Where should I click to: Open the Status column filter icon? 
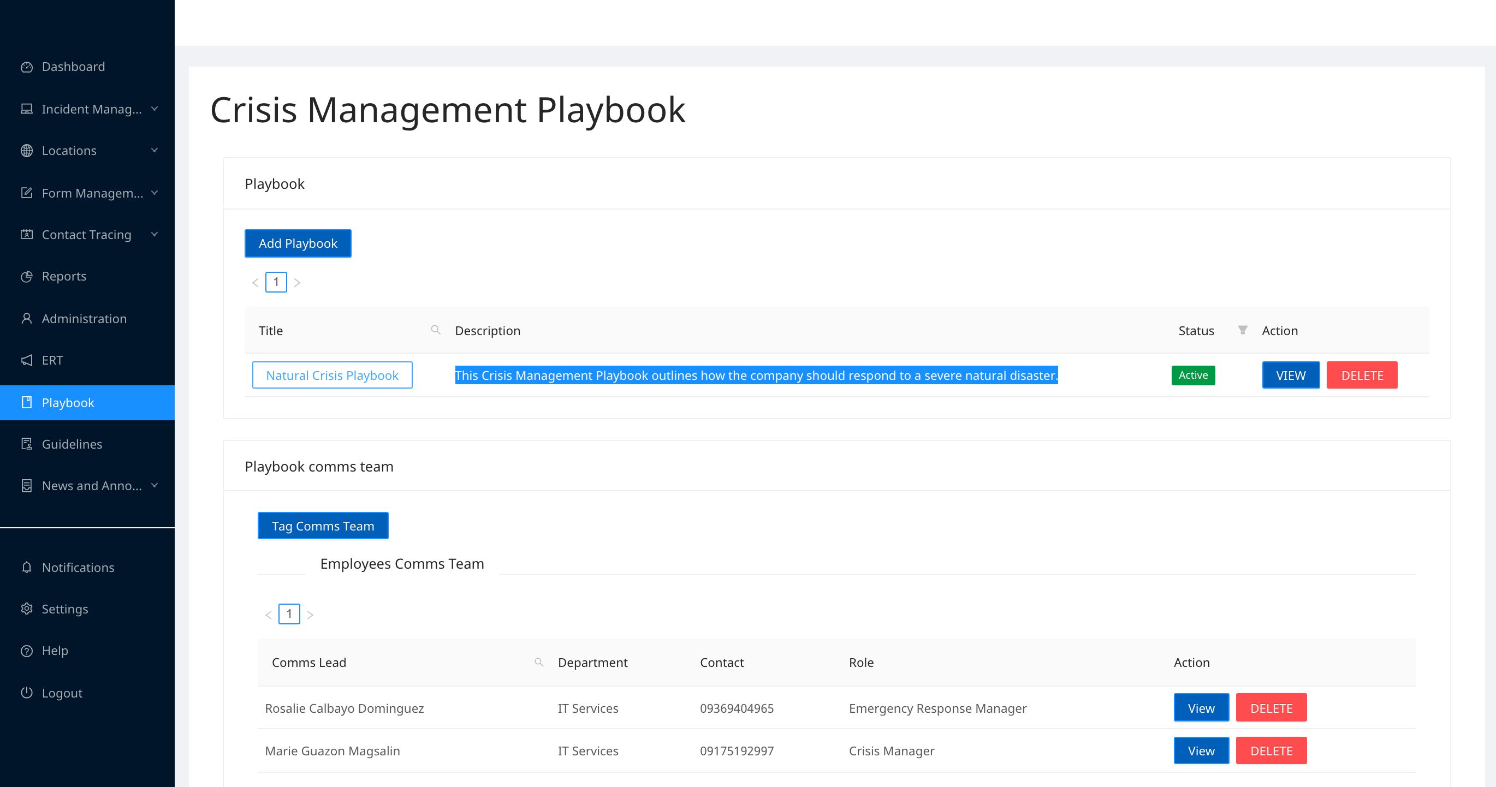click(x=1242, y=330)
